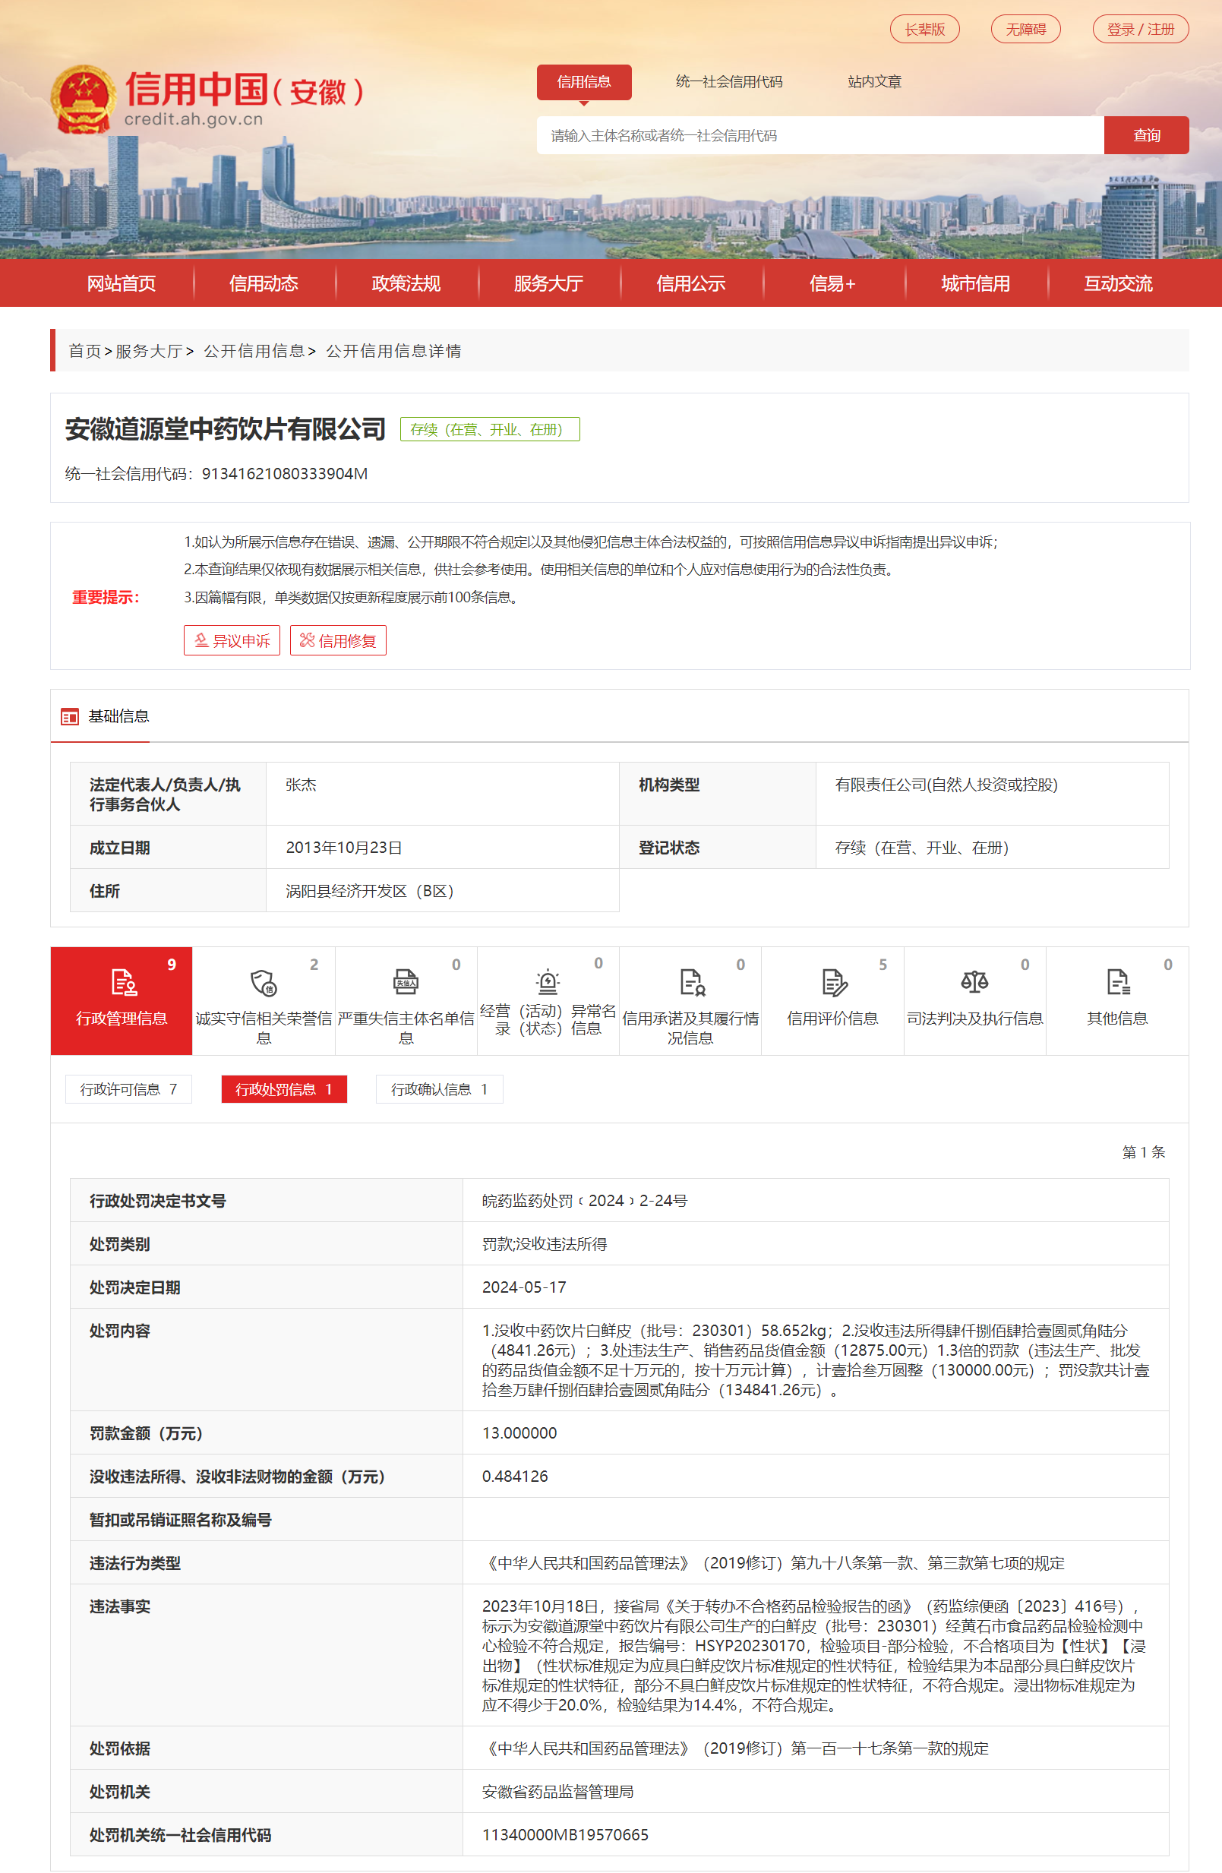Click penalty type 罚款;没收违法所得
Screen dimensions: 1222x1873
(545, 1244)
